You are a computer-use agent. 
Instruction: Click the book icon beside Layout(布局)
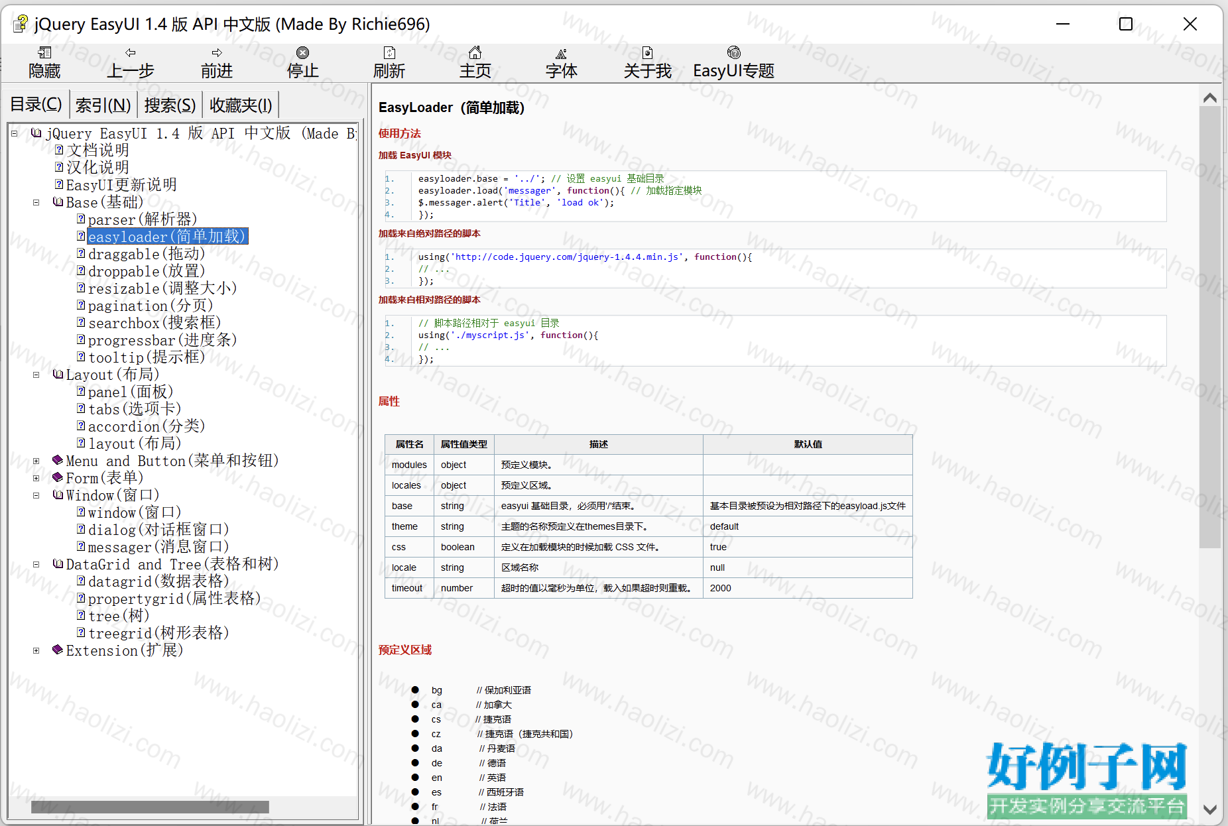tap(58, 375)
